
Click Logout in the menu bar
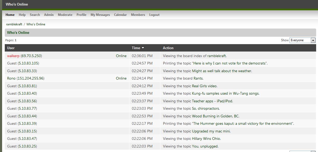(154, 15)
